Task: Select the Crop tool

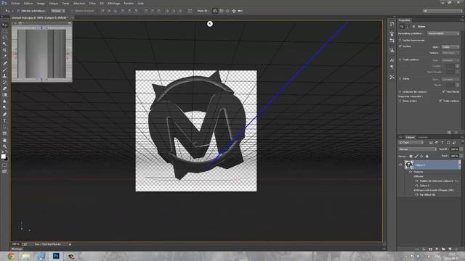Action: (x=4, y=50)
